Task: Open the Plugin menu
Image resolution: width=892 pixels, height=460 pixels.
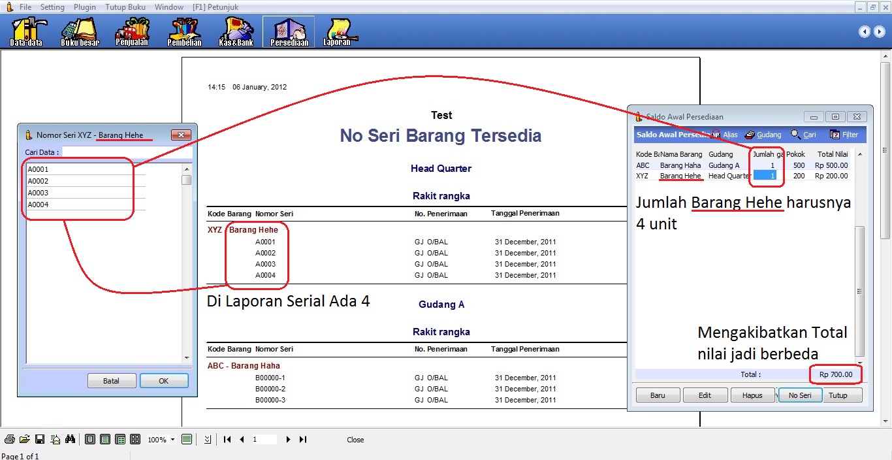Action: (x=84, y=7)
